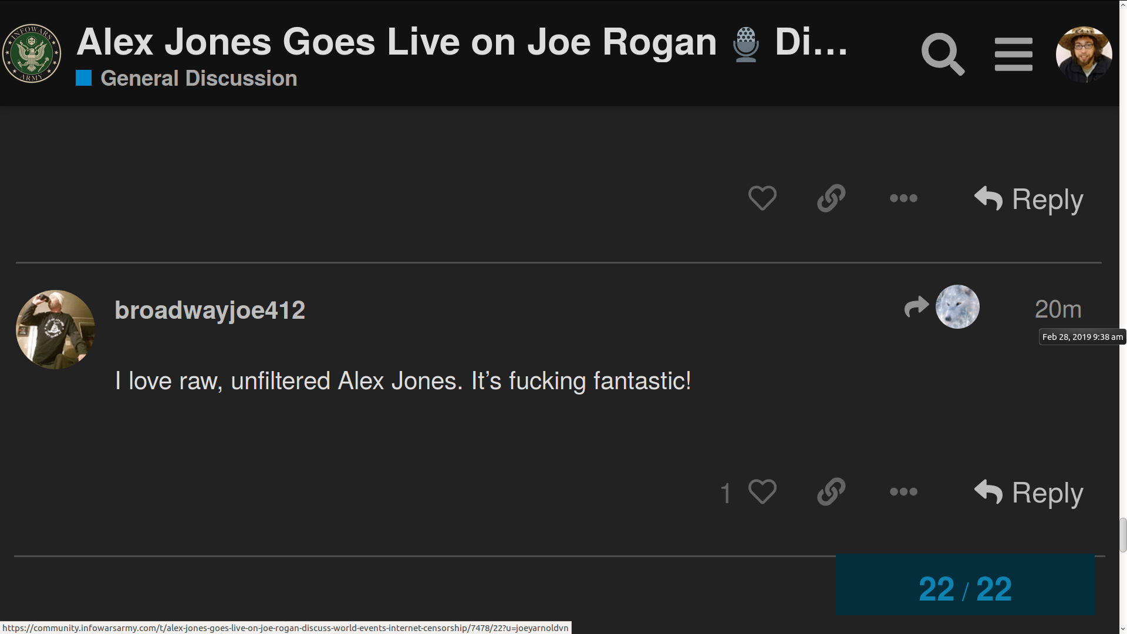Reply to the upper post
Screen dimensions: 1127x634
click(1028, 199)
